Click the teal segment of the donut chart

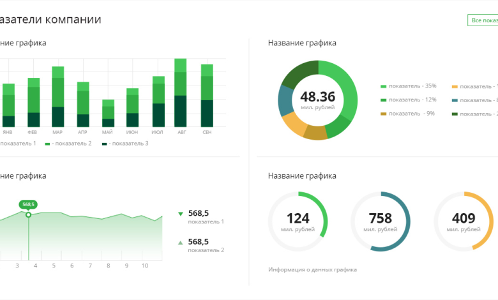[285, 100]
